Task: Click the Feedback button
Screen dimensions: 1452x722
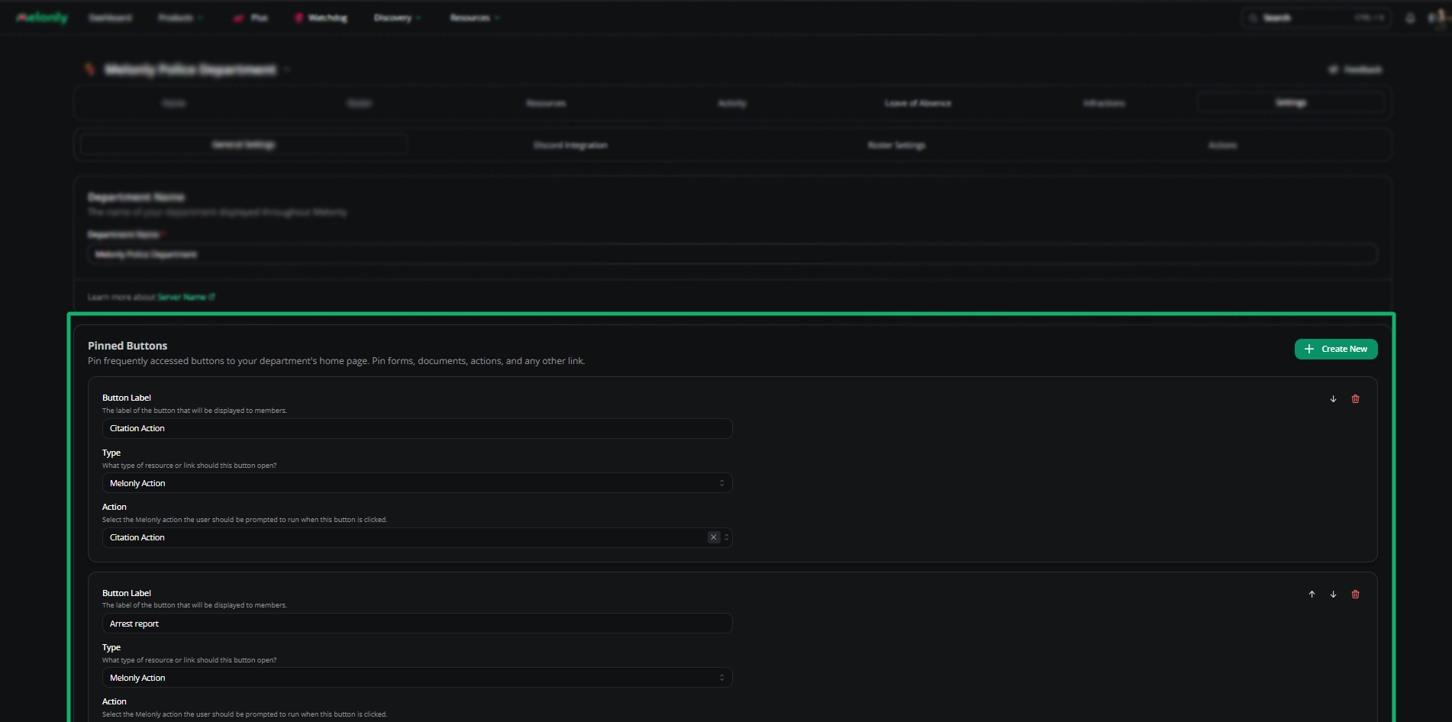Action: (1355, 69)
